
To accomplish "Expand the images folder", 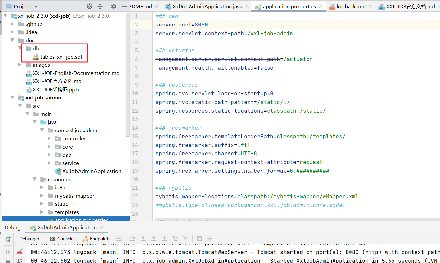I will (x=20, y=65).
